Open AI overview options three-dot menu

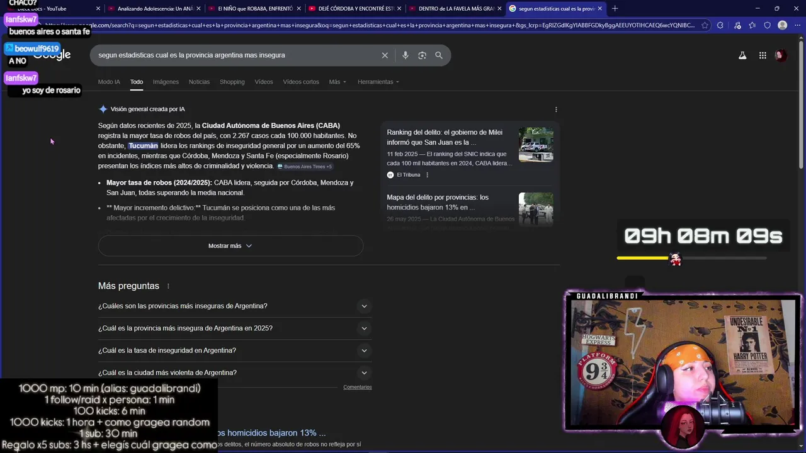[556, 109]
